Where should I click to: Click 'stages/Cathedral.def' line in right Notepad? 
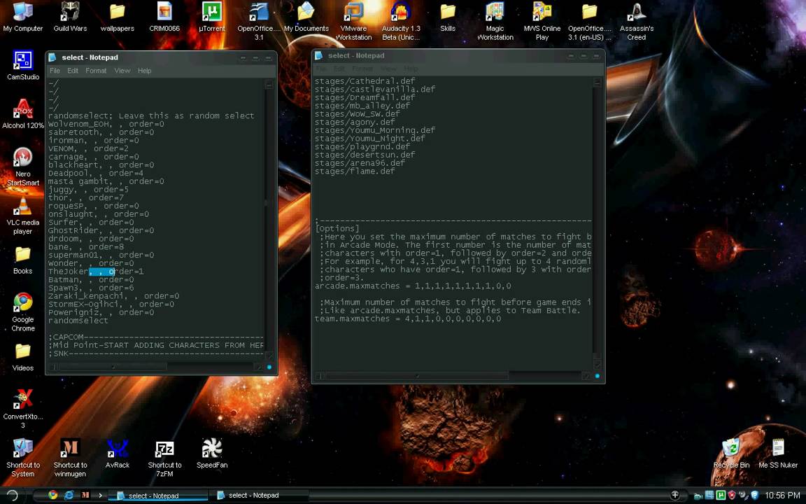click(365, 80)
